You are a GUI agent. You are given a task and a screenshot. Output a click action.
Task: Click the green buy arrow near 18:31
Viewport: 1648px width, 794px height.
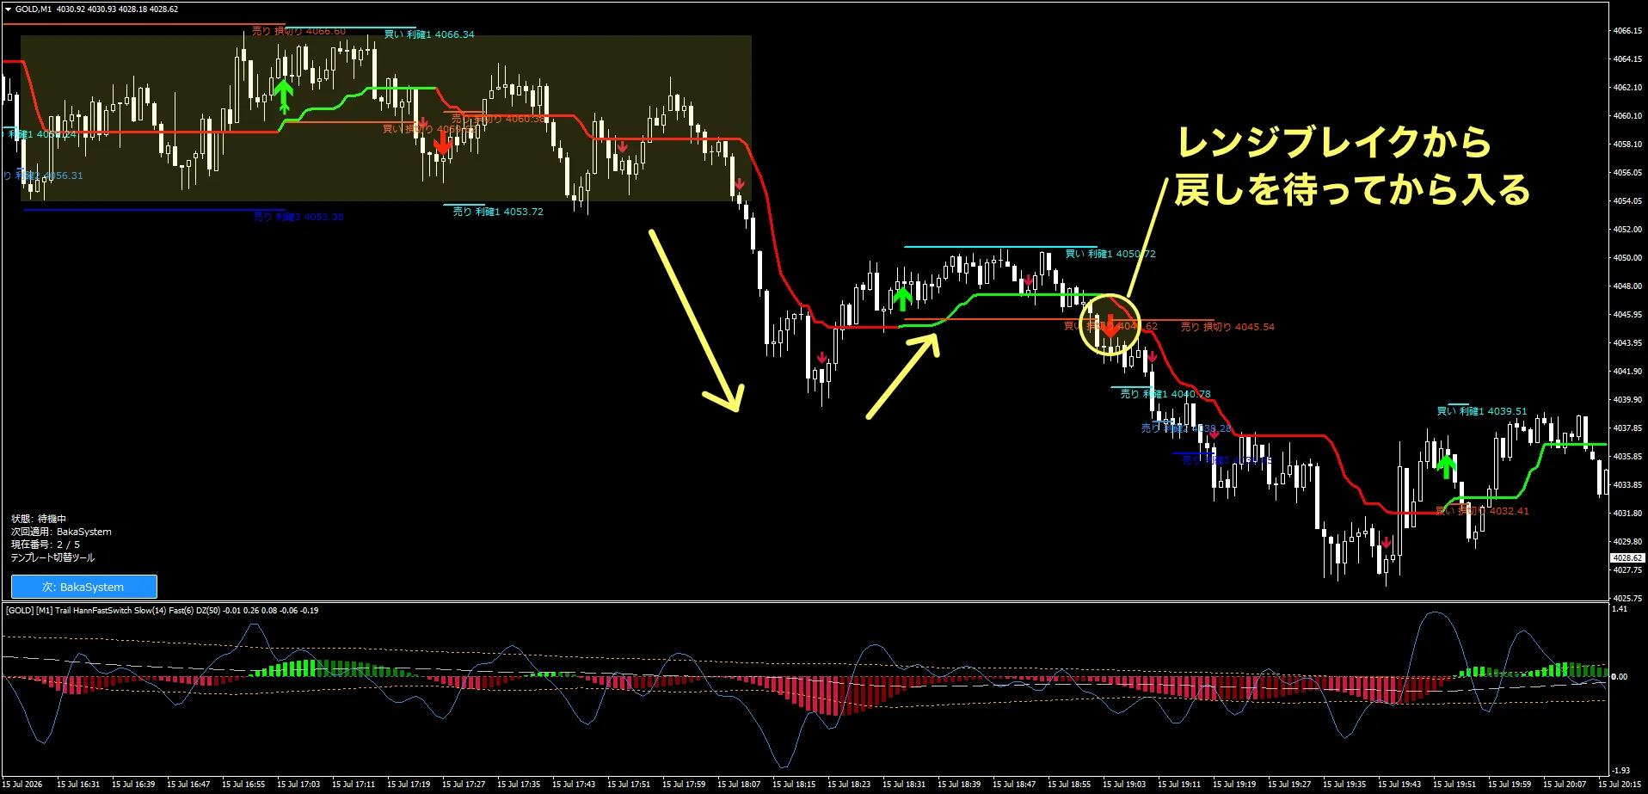[901, 299]
